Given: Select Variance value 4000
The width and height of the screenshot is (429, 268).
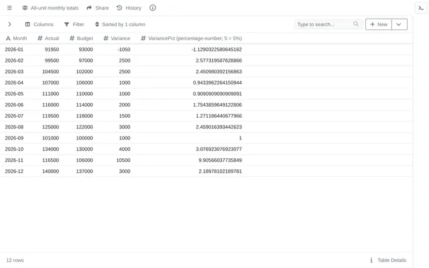Looking at the screenshot, I should (x=125, y=149).
